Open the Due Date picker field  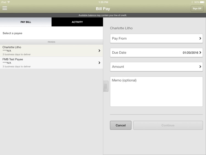pos(156,53)
